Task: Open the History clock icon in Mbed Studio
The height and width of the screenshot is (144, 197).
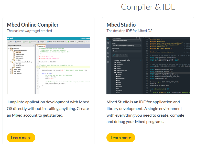Action: (x=108, y=57)
